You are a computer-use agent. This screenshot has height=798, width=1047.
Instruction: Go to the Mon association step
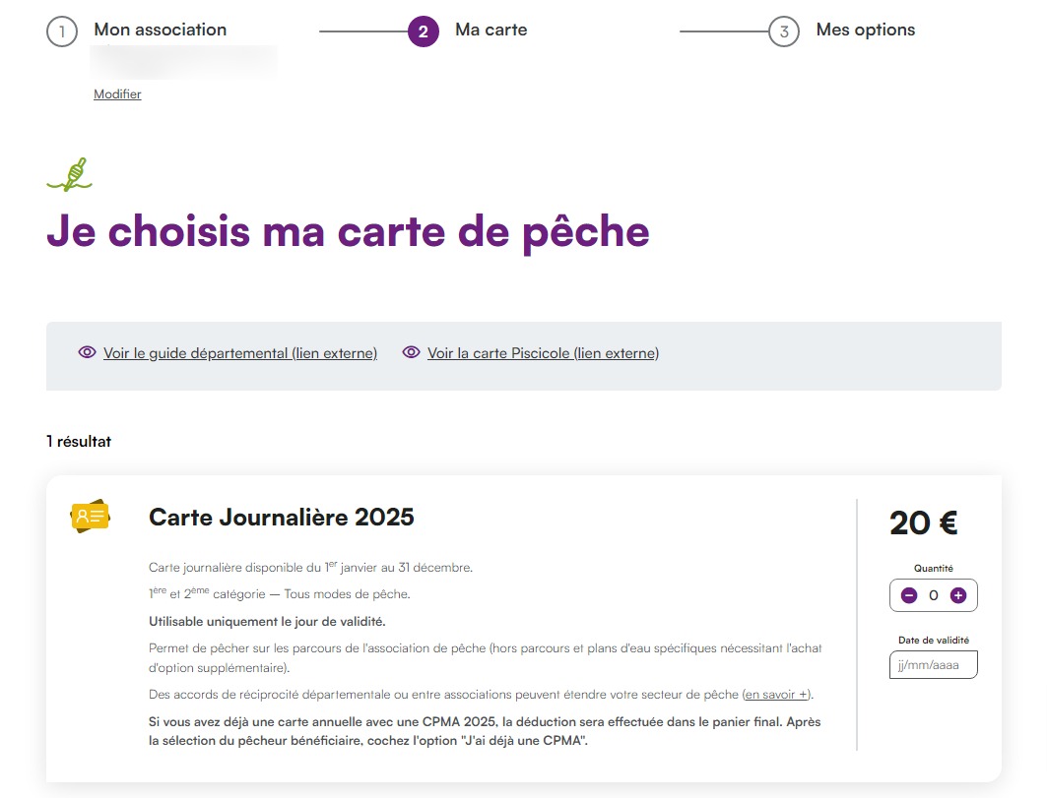pyautogui.click(x=160, y=30)
